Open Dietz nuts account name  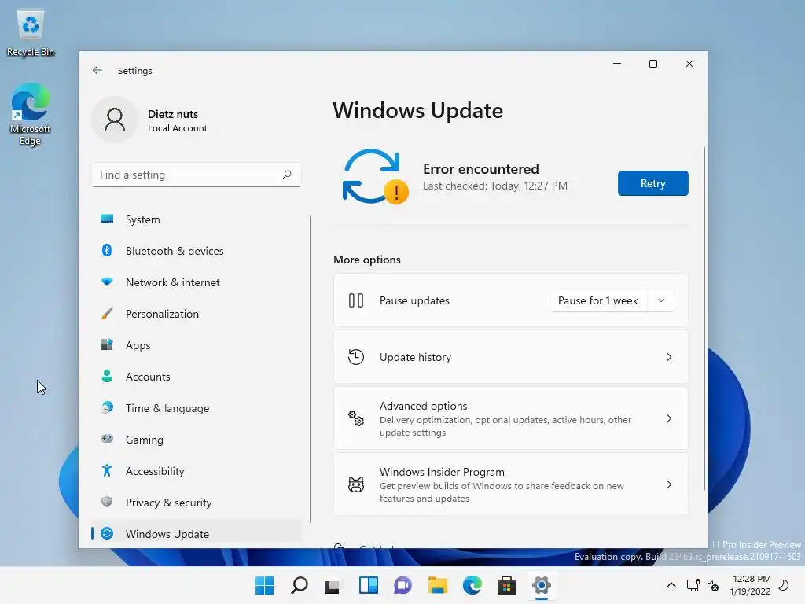172,114
